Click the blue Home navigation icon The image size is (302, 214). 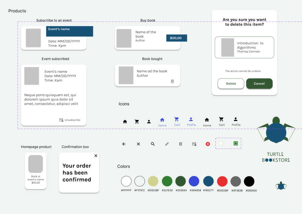click(x=162, y=120)
